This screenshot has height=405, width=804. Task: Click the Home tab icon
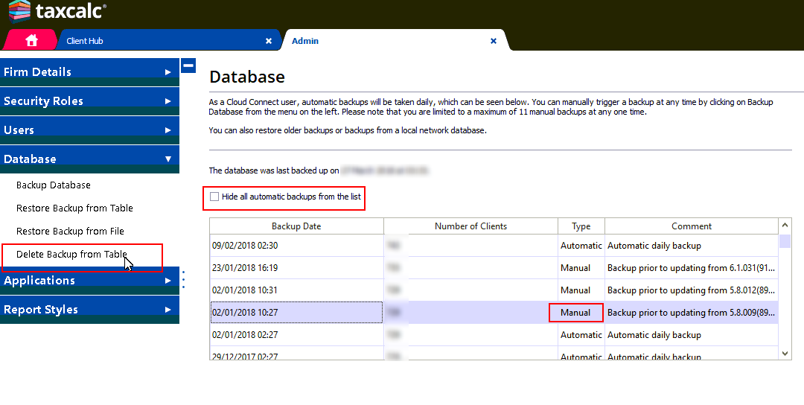[x=31, y=41]
